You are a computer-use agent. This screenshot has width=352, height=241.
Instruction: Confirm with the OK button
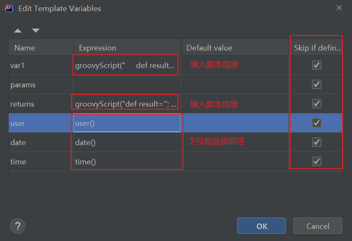point(262,226)
